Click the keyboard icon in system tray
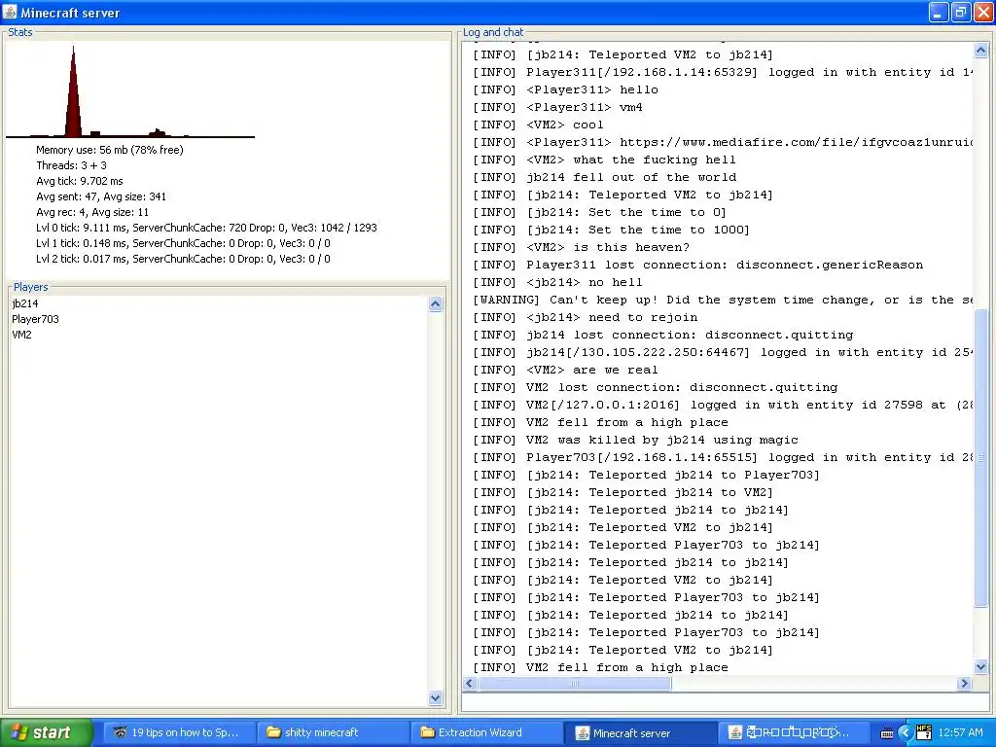Viewport: 996px width, 747px height. (887, 733)
